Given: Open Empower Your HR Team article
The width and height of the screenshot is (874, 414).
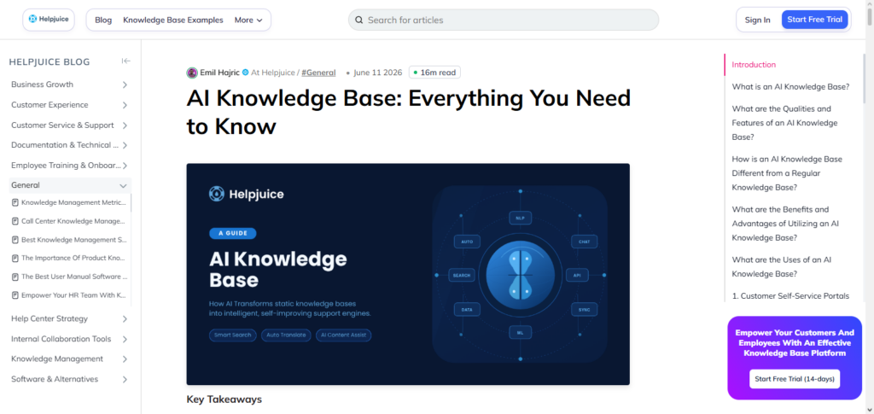Looking at the screenshot, I should [x=73, y=295].
